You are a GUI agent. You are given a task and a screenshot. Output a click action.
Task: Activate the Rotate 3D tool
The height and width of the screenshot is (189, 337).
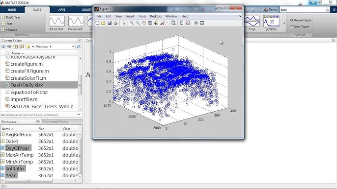[x=150, y=23]
